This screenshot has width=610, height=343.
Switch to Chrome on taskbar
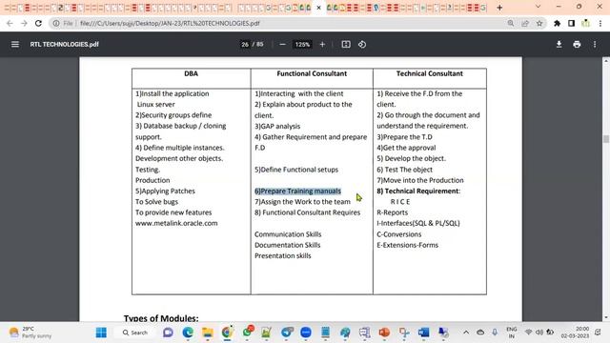227,333
